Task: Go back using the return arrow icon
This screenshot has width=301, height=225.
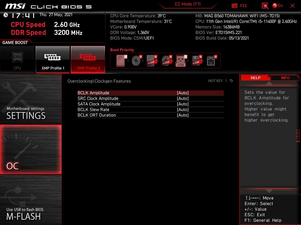Action: pyautogui.click(x=231, y=81)
